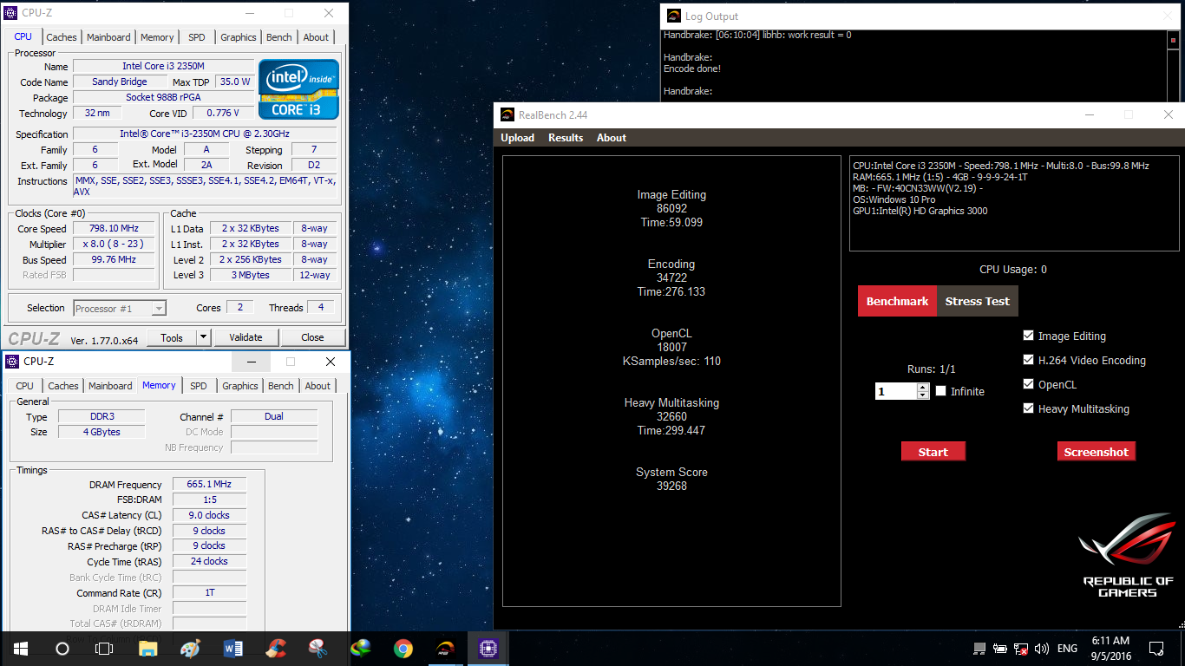The image size is (1185, 666).
Task: Switch to Caches tab in CPU-Z CPU window
Action: [62, 37]
